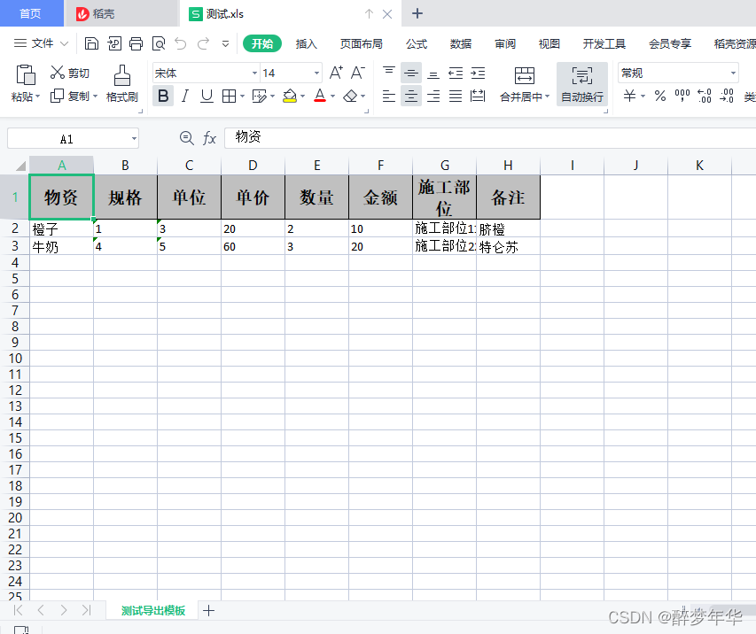Decrease indent icon
756x634 pixels.
pyautogui.click(x=456, y=73)
